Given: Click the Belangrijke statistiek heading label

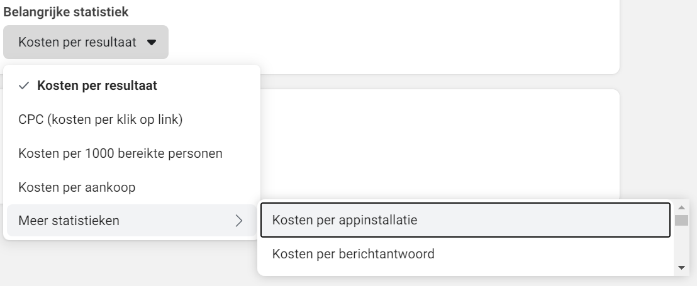Looking at the screenshot, I should tap(66, 12).
